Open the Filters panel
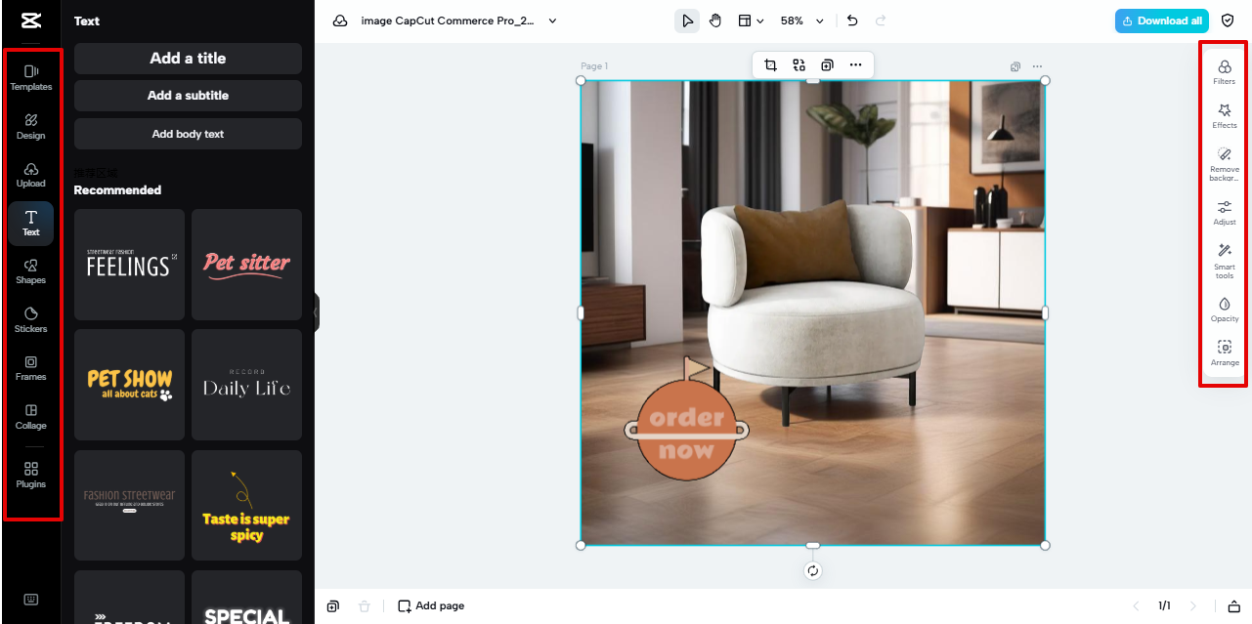 1224,72
